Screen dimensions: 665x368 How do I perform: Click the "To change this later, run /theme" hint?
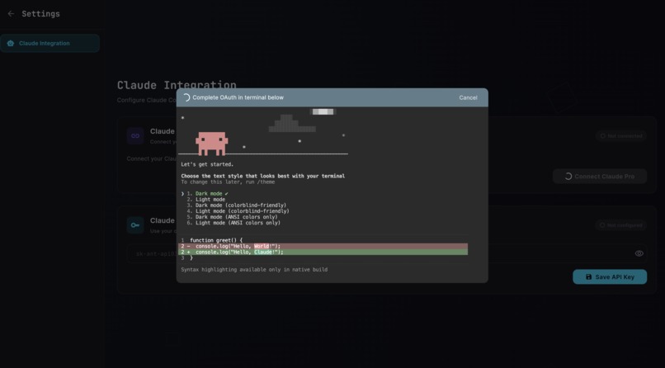228,182
